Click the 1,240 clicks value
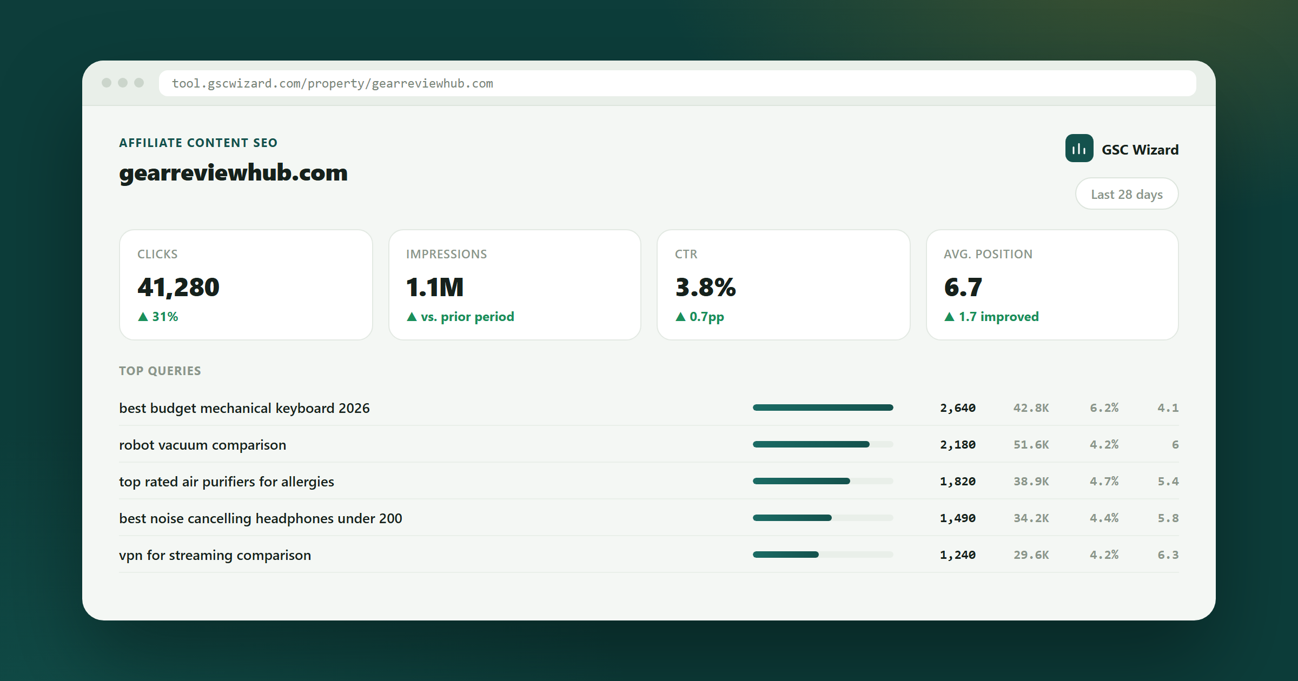1298x681 pixels. click(958, 555)
